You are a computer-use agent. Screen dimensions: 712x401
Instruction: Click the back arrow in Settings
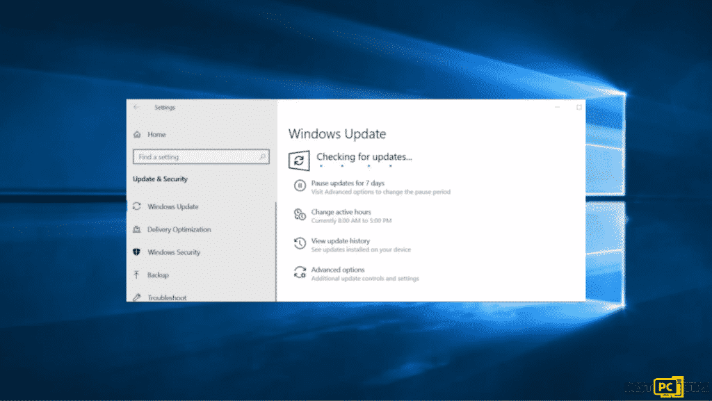(136, 108)
